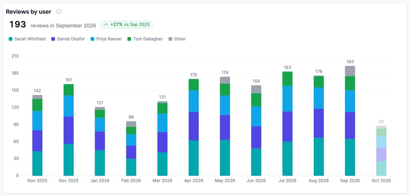Toggle Priya Raman series in legend

pyautogui.click(x=106, y=39)
